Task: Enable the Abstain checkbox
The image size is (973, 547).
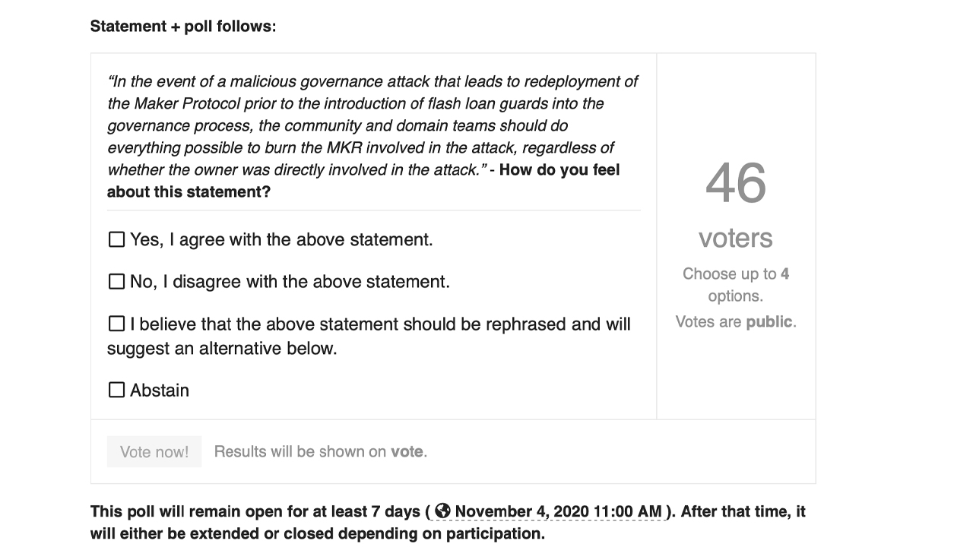Action: [x=116, y=390]
